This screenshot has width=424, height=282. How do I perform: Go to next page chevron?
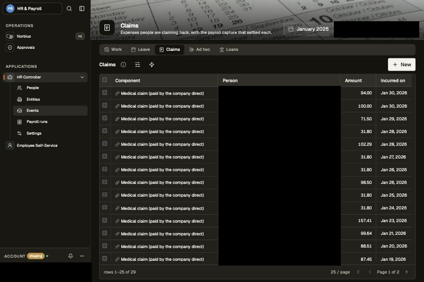pos(407,272)
